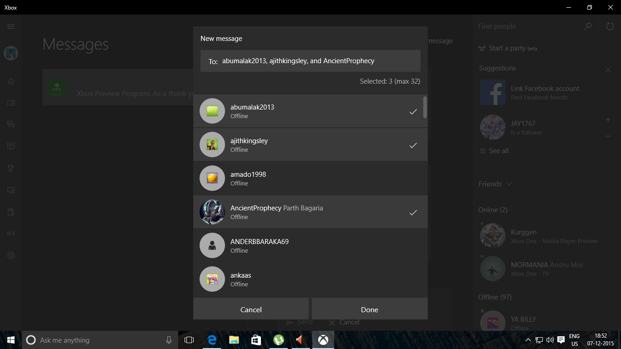Refresh the friends panel

click(x=610, y=26)
